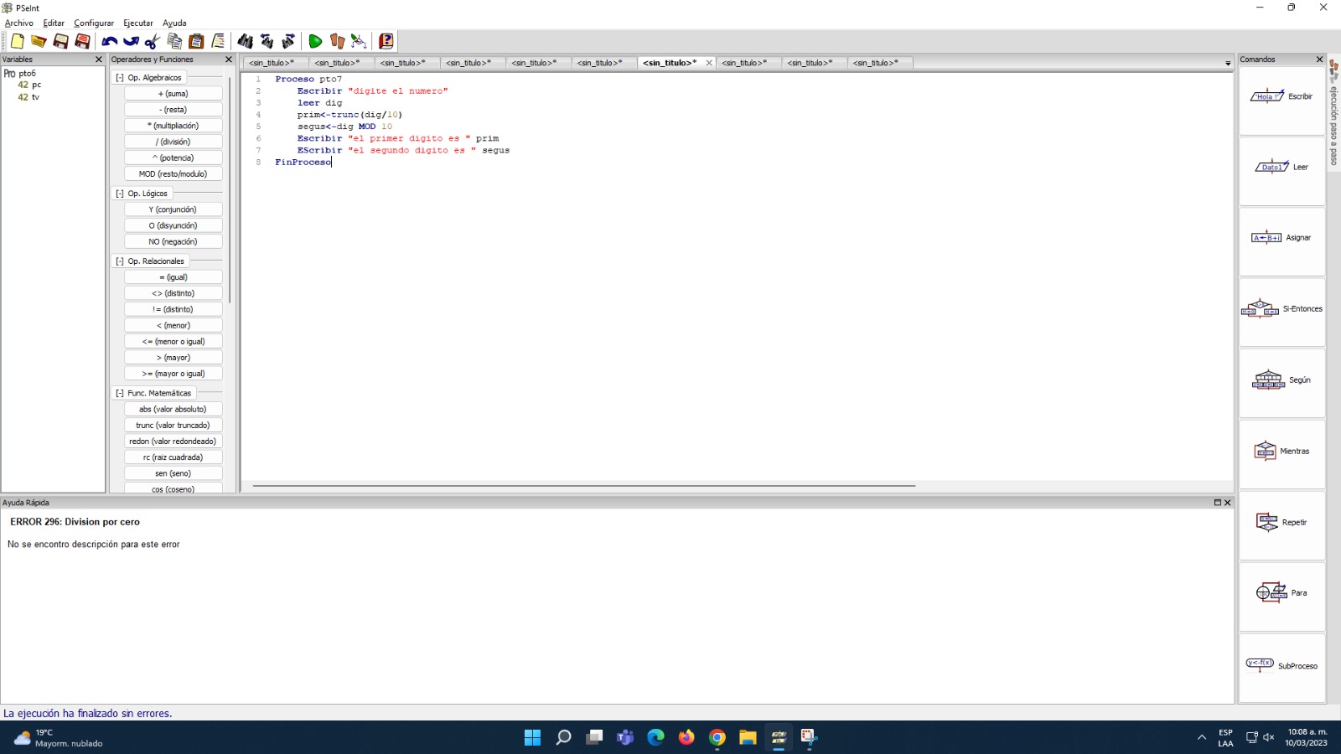Open the Configurar menu

(x=94, y=23)
